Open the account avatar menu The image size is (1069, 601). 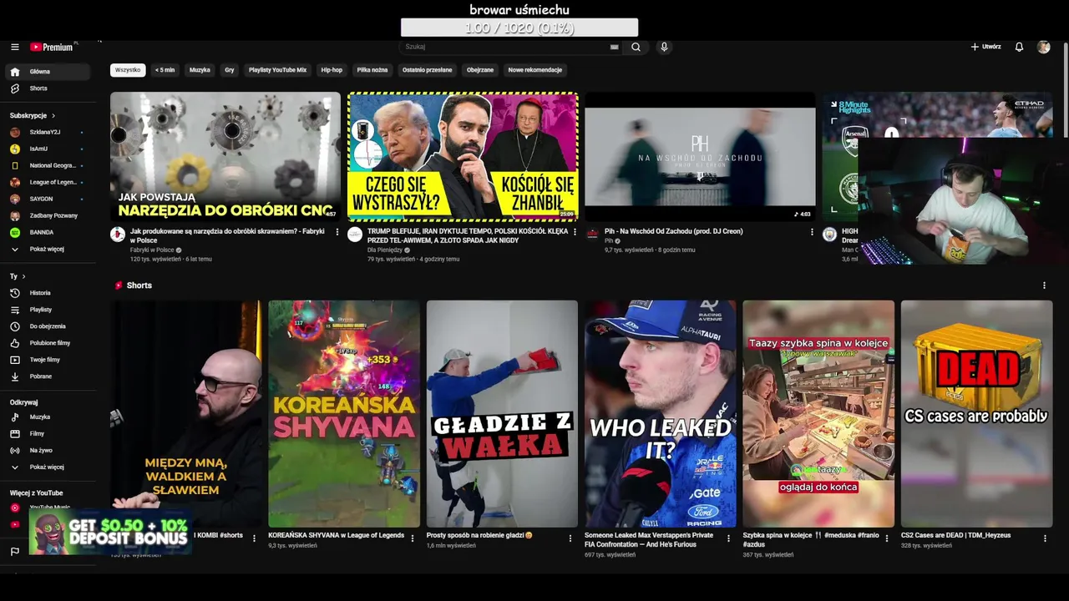(x=1043, y=47)
